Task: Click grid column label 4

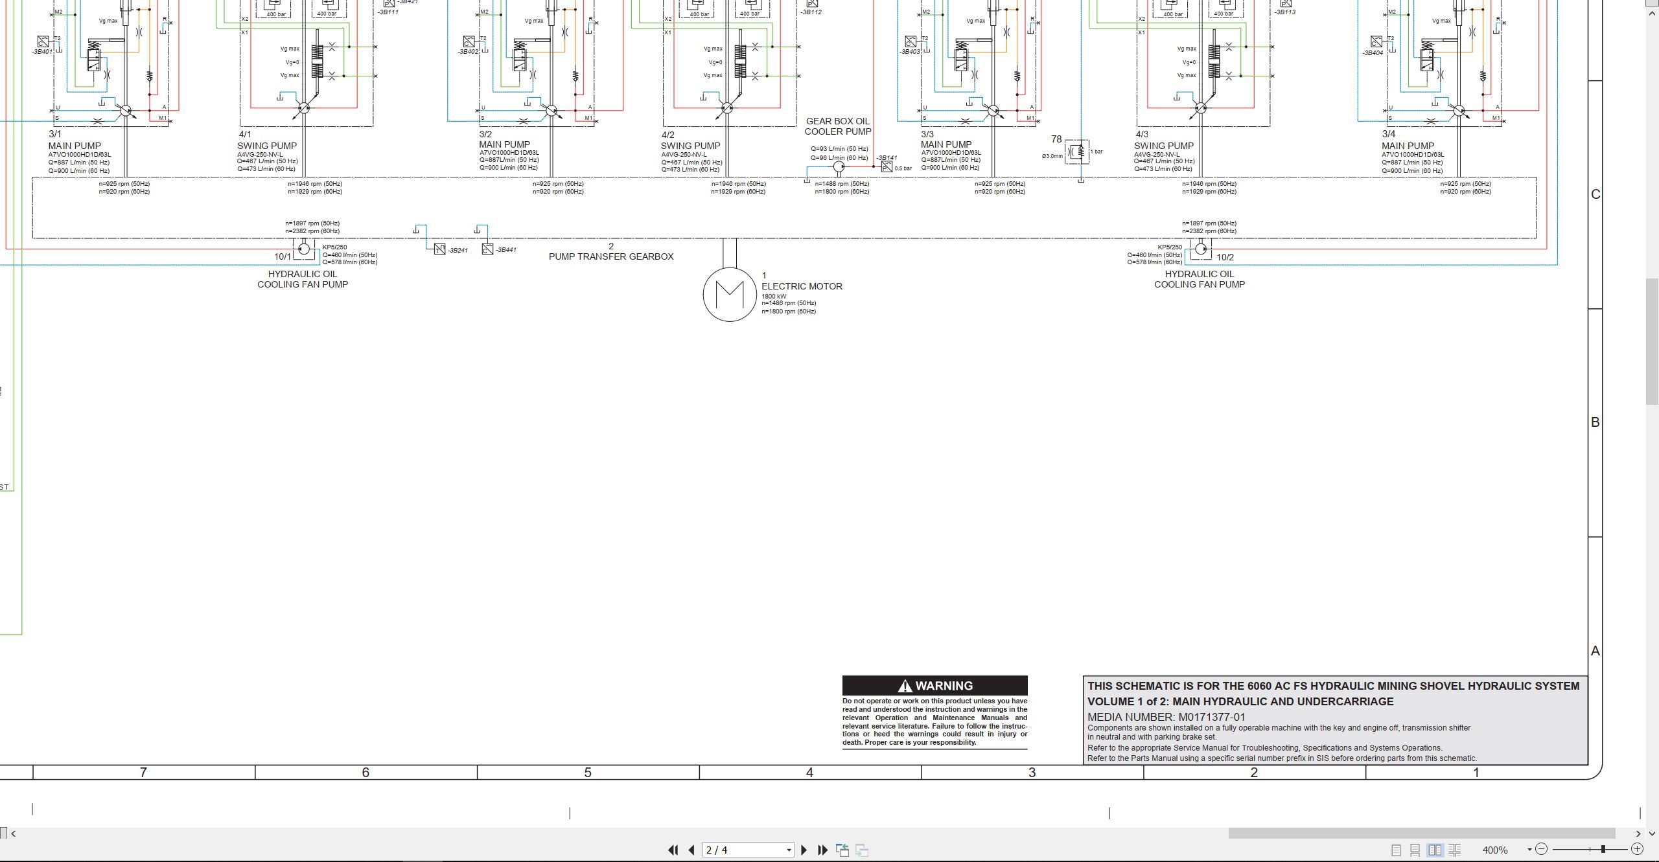Action: [809, 772]
